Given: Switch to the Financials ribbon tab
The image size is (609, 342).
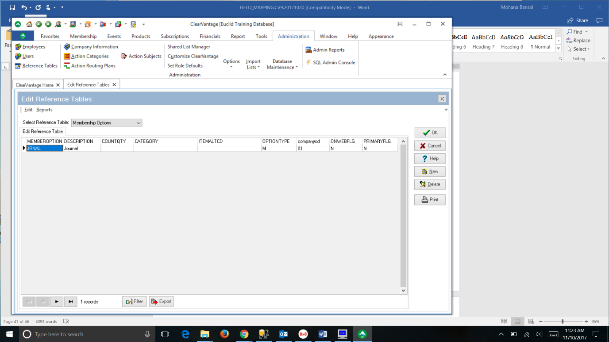Looking at the screenshot, I should (210, 36).
